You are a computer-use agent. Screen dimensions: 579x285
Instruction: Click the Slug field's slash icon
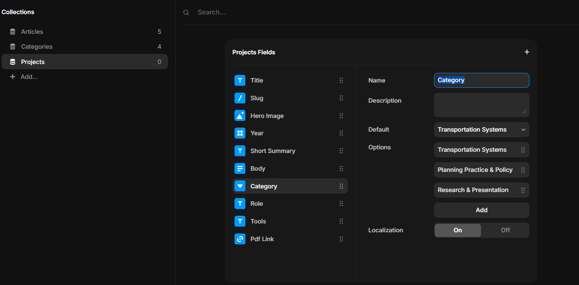[240, 98]
